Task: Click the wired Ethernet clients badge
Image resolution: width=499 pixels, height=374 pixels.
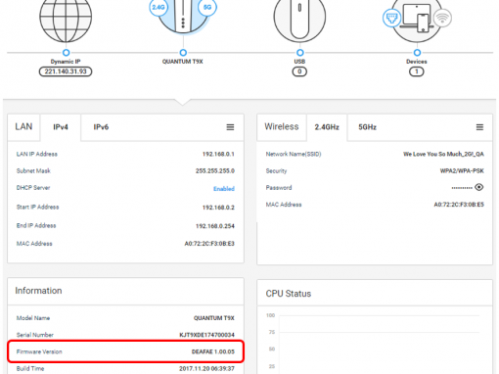Action: pos(391,18)
